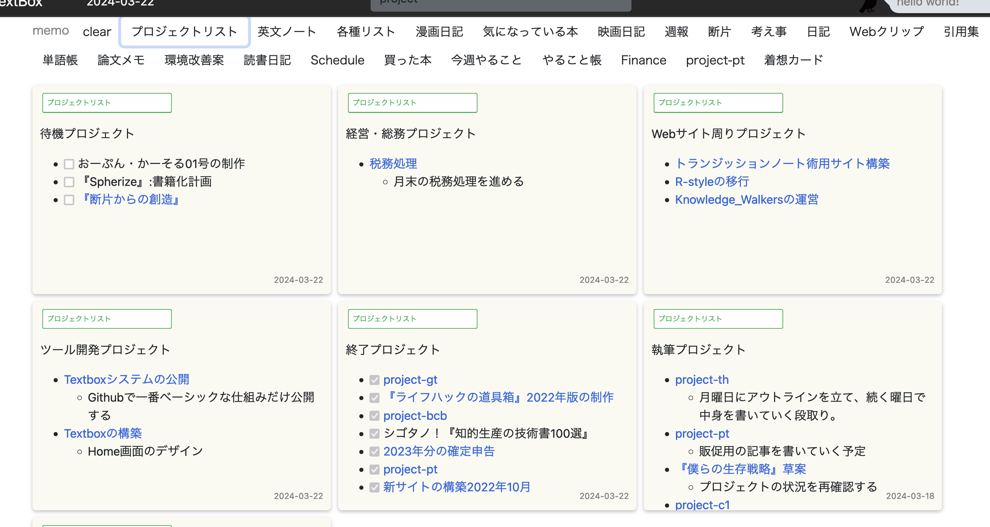Uncheck the "2023年分の確定申告" checkbox
990x527 pixels.
(374, 451)
